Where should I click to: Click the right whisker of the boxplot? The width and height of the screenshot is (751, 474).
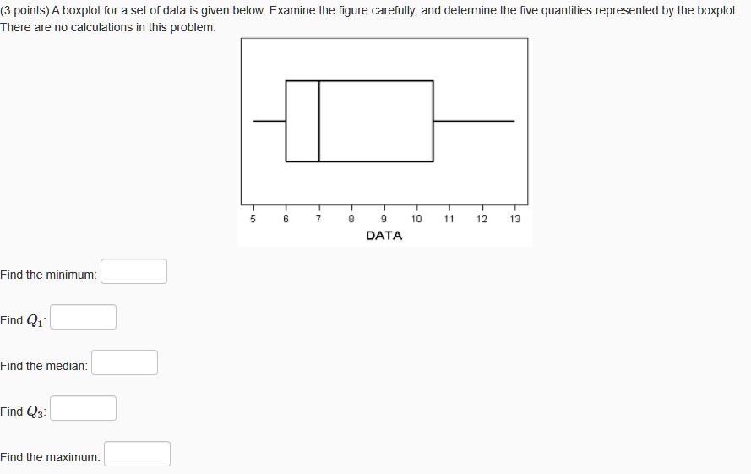(474, 121)
